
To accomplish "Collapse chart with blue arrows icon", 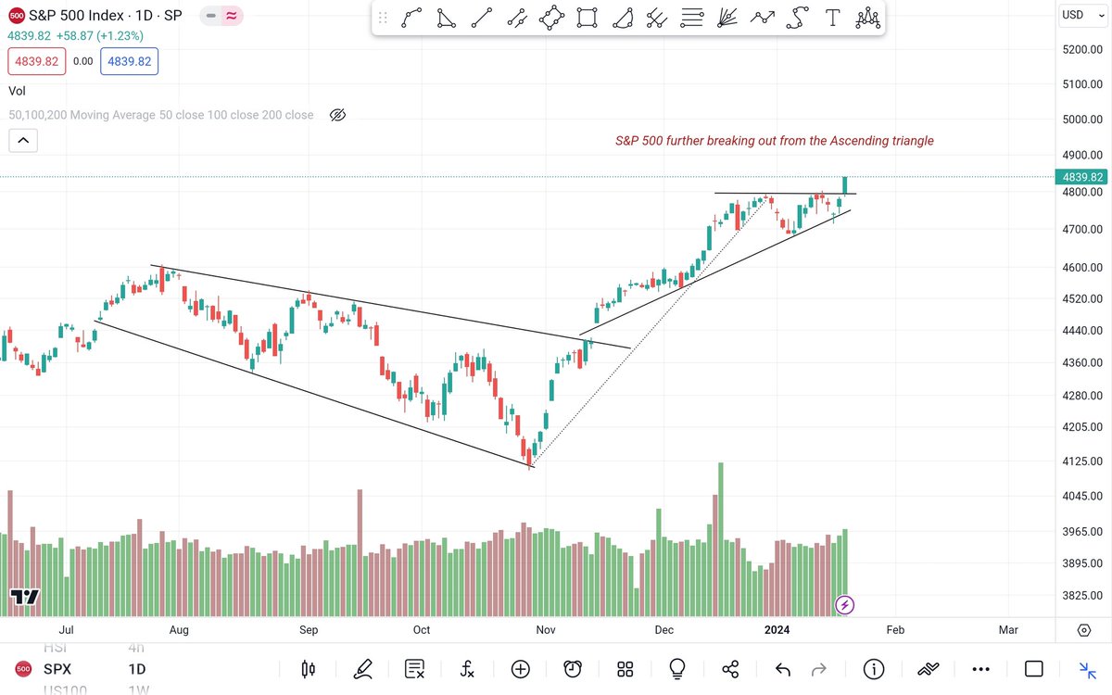I will click(x=1087, y=669).
